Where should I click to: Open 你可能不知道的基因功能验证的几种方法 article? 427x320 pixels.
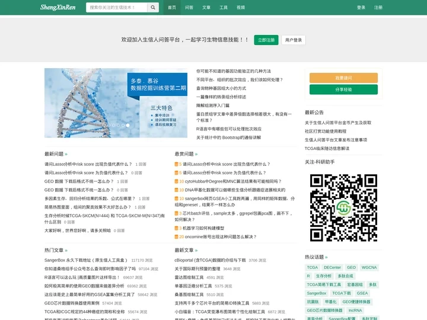point(234,71)
